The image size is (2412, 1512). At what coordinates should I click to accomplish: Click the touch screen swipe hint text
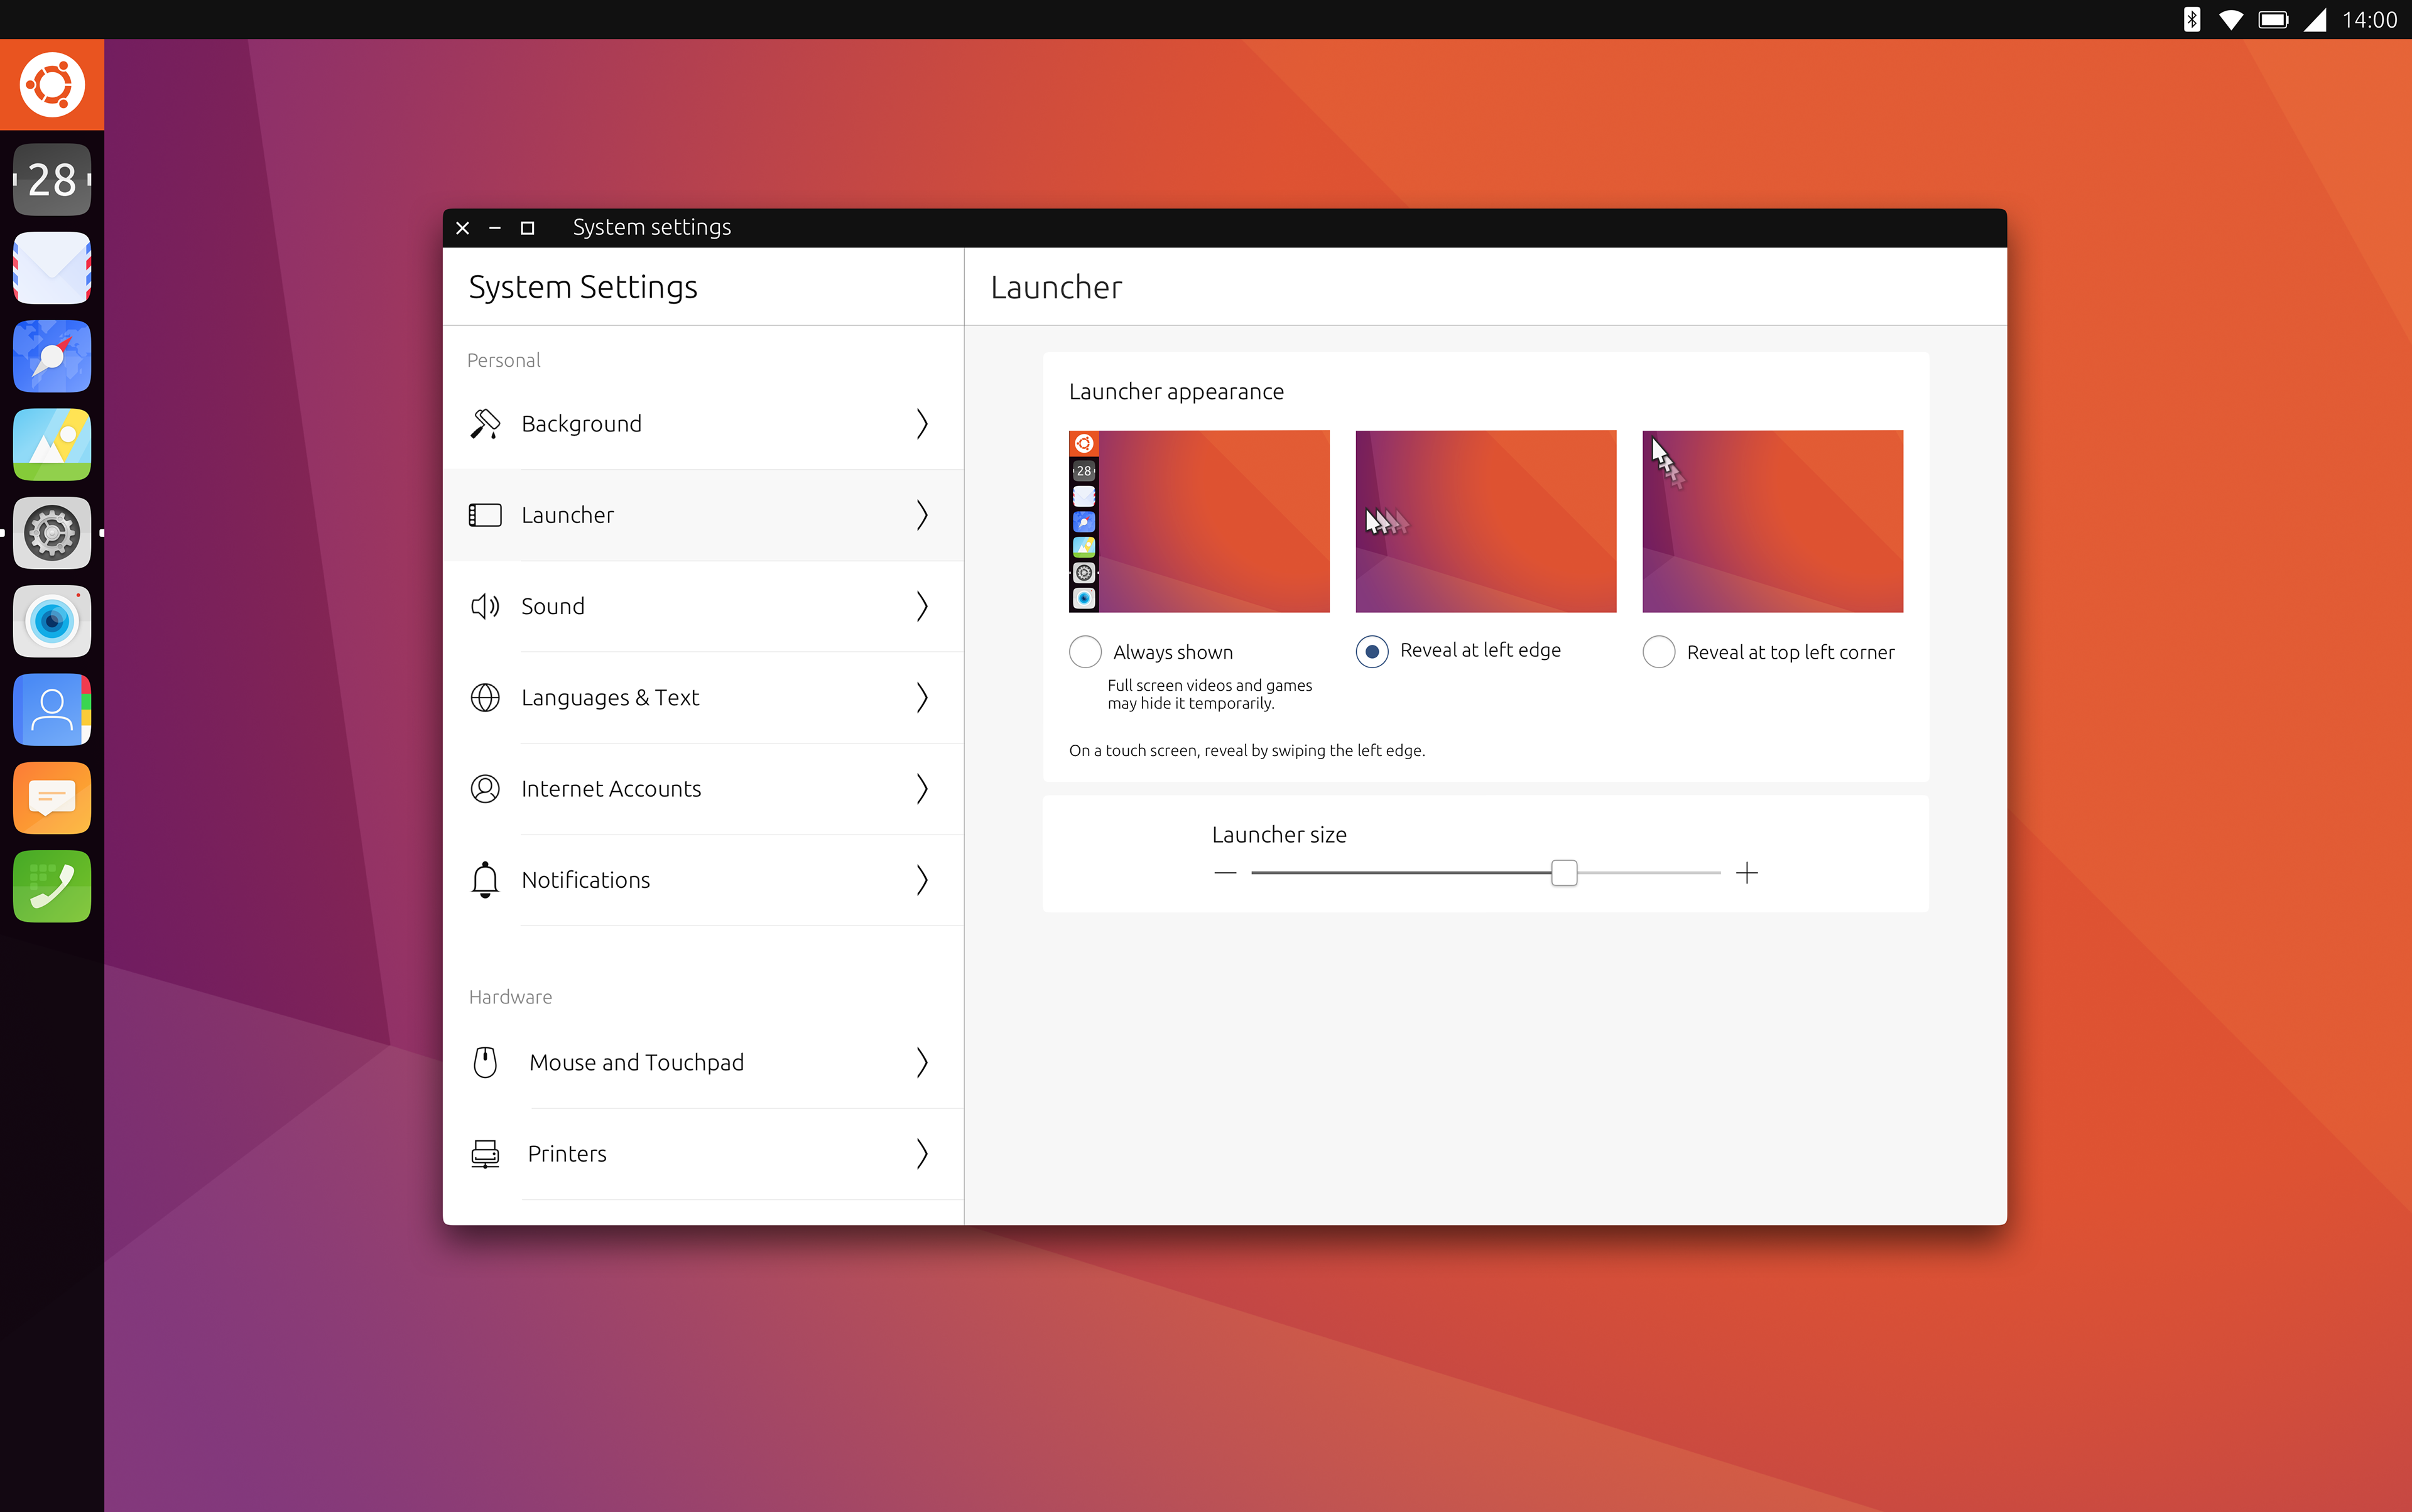1247,750
